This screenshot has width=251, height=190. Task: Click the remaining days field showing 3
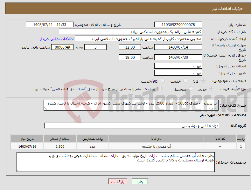[95, 47]
